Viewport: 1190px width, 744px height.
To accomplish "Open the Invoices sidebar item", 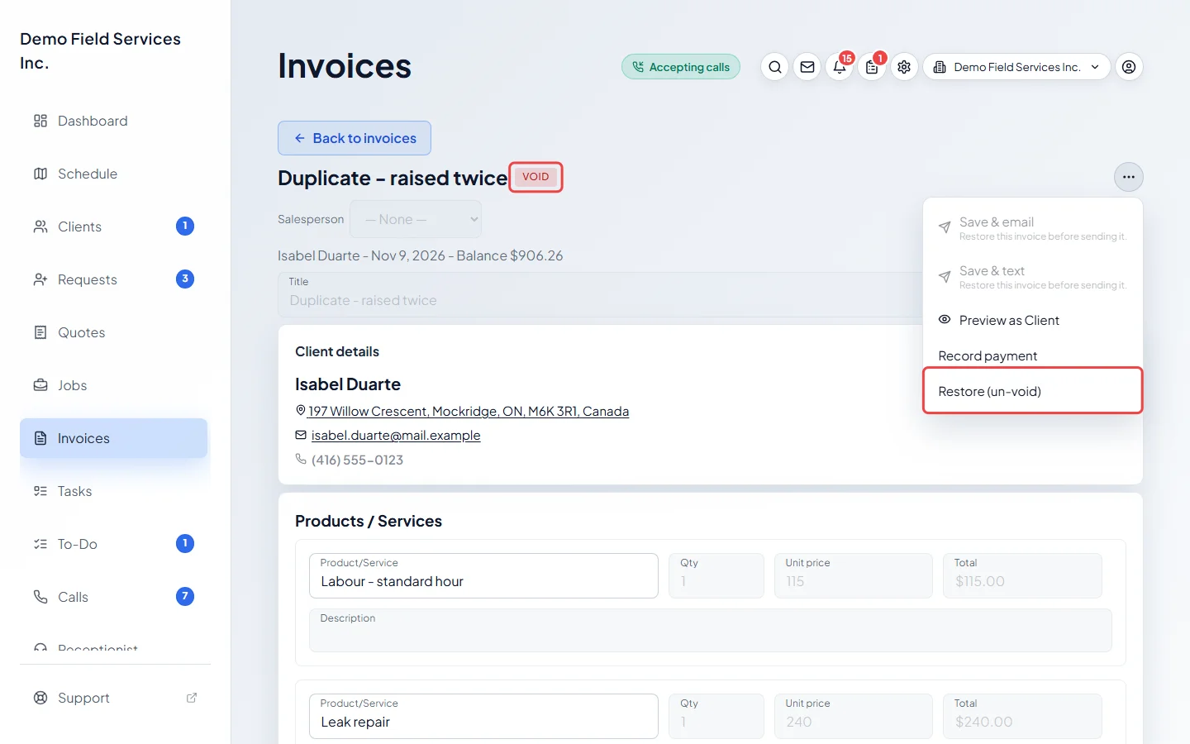I will point(114,438).
